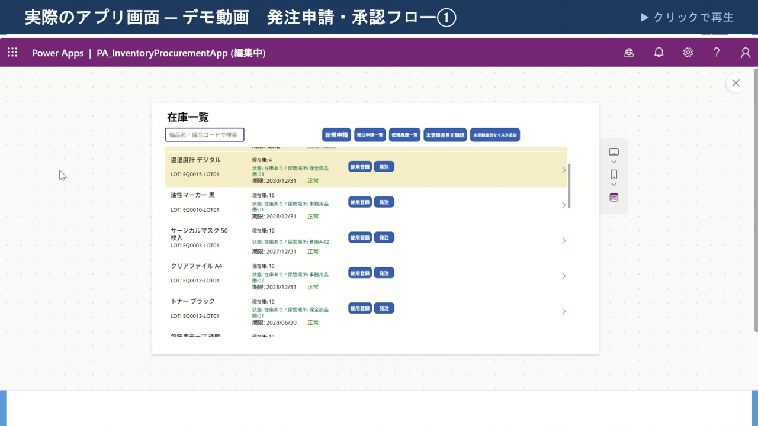Select the text 期限: 2028/06/30

274,322
